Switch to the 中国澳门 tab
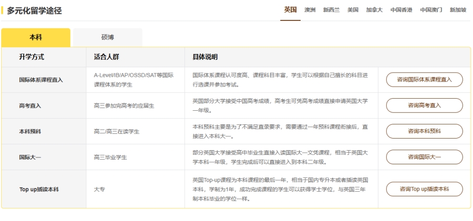This screenshot has width=473, height=221. pyautogui.click(x=431, y=10)
